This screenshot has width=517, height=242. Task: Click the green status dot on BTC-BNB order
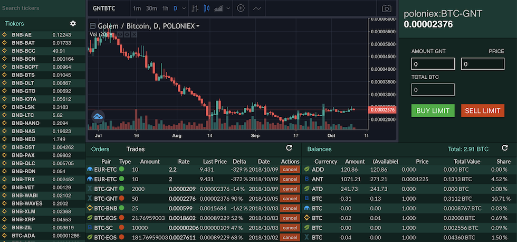tap(121, 208)
